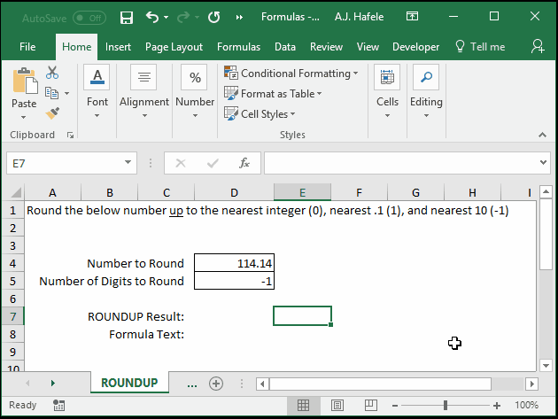
Task: Click the zoom out minus button
Action: [x=395, y=406]
